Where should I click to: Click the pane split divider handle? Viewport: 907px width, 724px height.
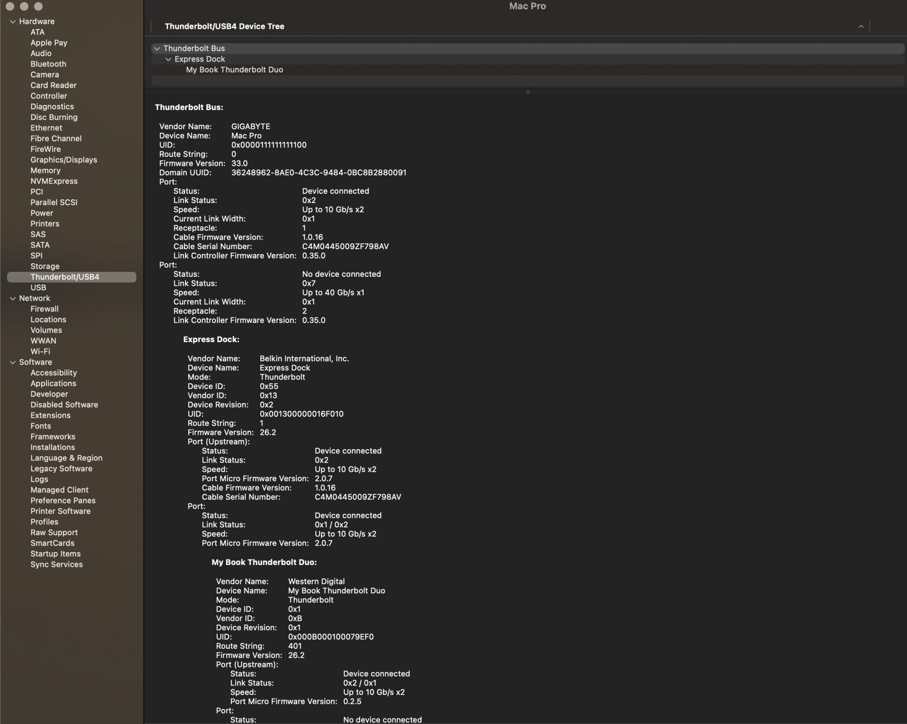click(527, 92)
